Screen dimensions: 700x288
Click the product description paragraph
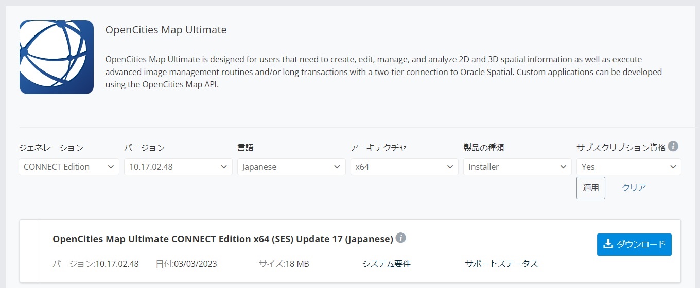click(383, 72)
